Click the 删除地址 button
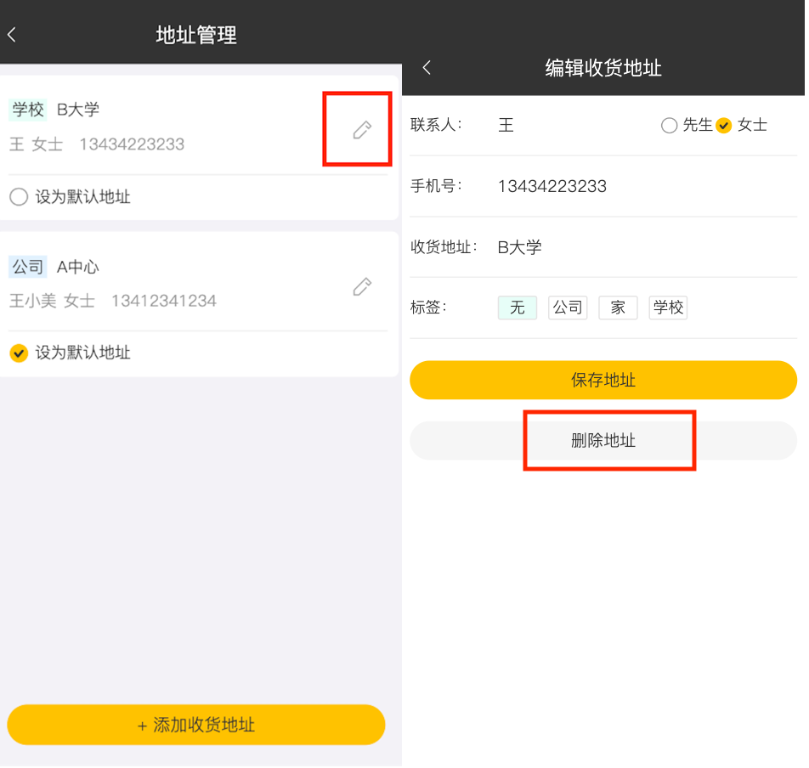This screenshot has width=809, height=768. [603, 441]
